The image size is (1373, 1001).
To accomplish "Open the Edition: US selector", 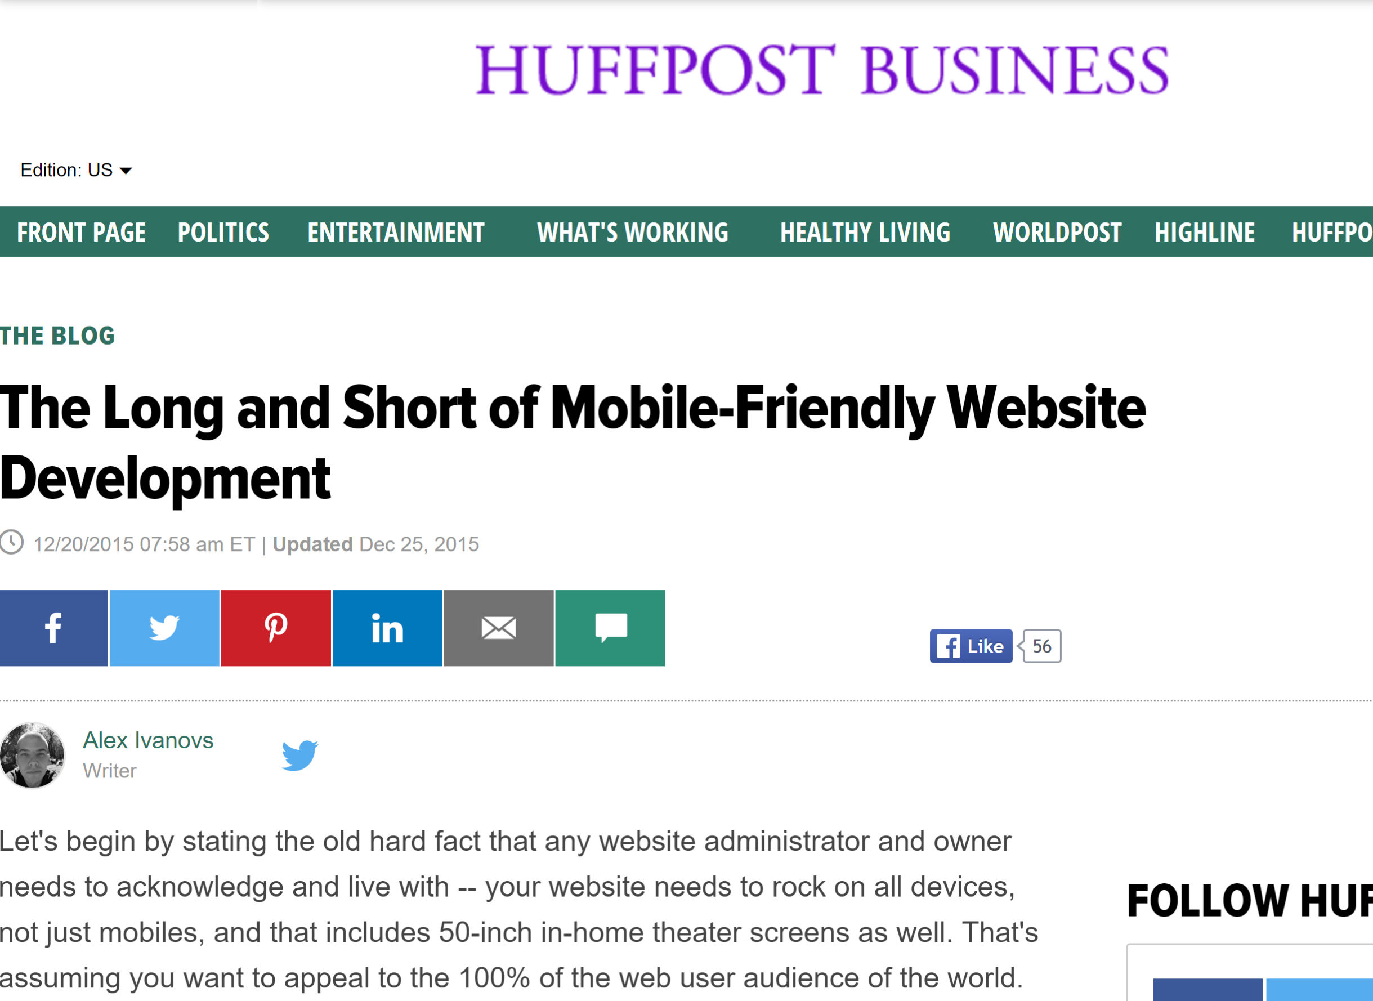I will point(66,169).
